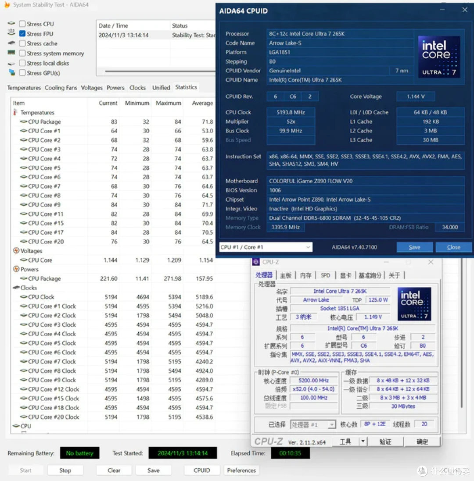Click the Powers group lightning icon

16,269
